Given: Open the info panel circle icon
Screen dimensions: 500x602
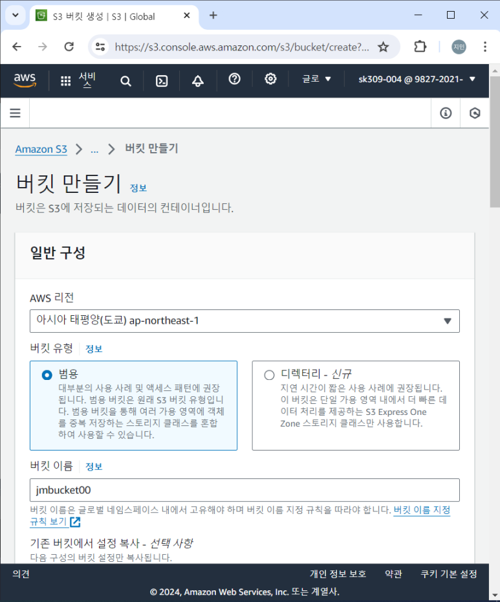Looking at the screenshot, I should tap(446, 113).
